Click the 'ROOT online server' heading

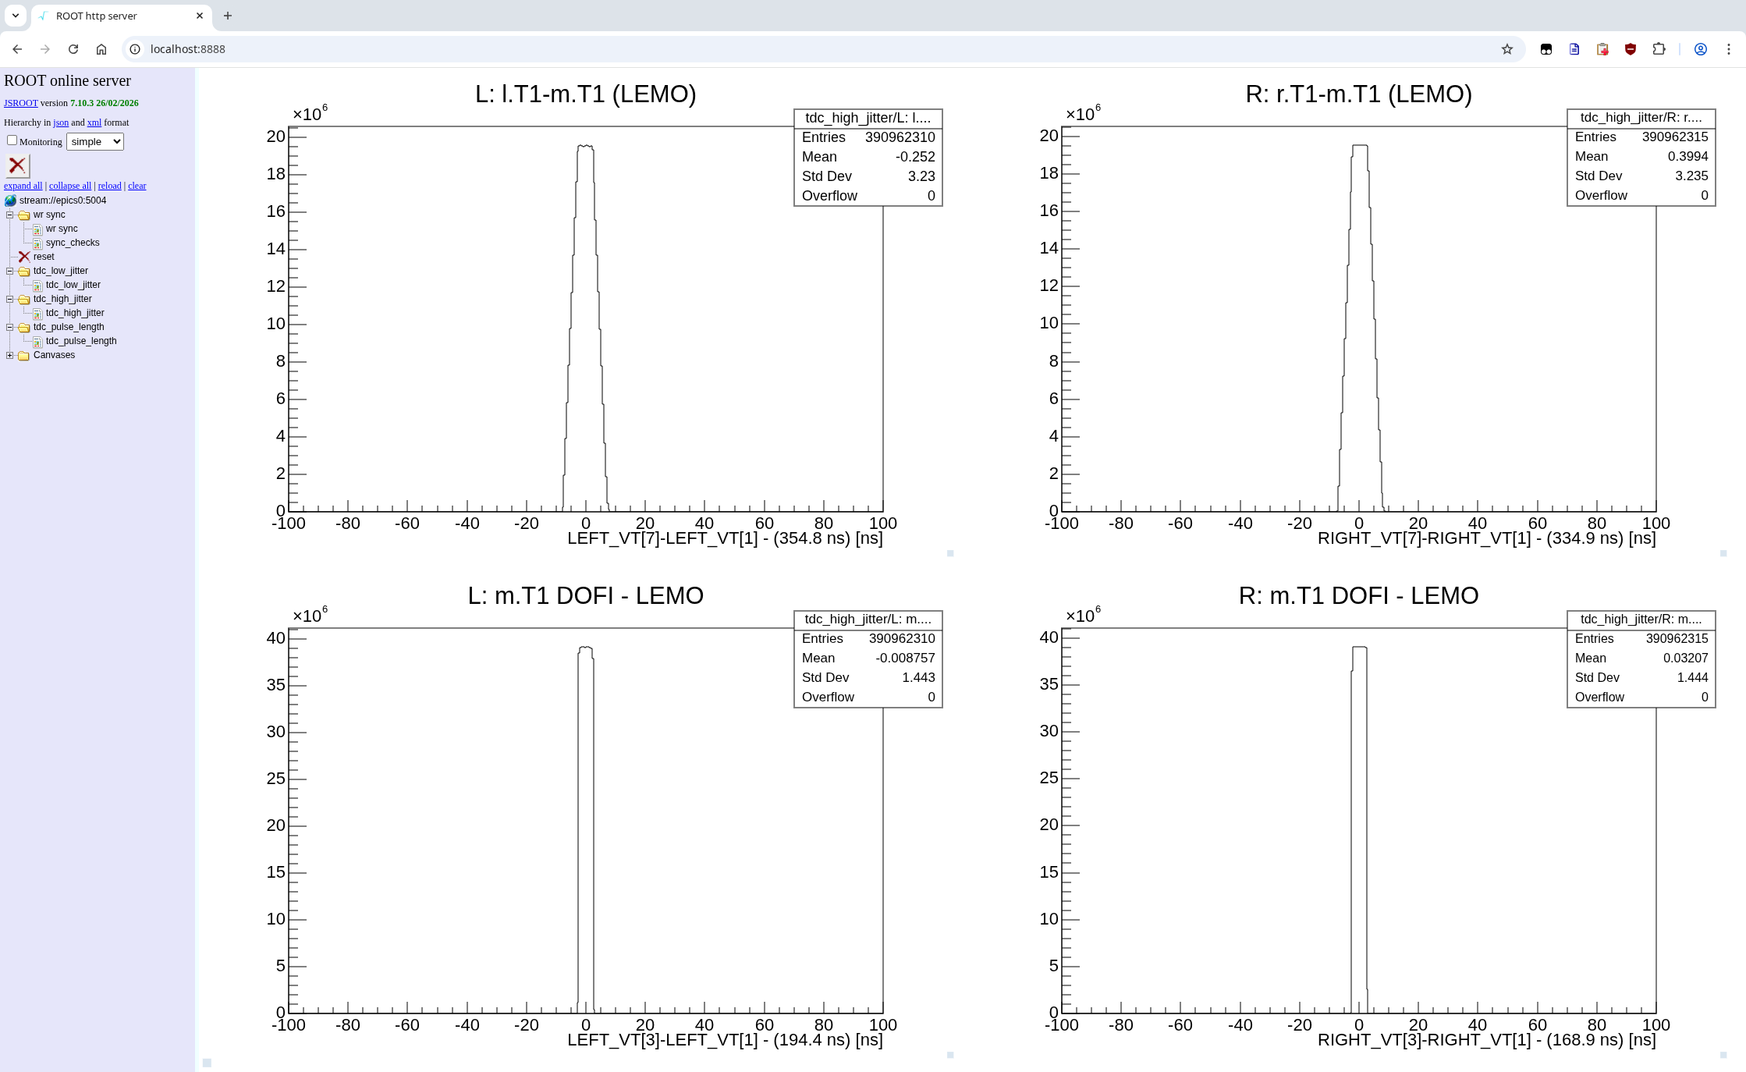tap(68, 80)
